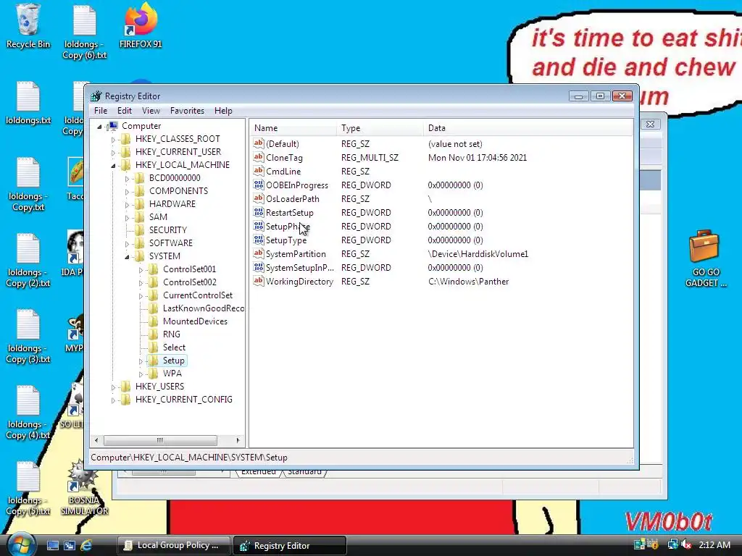
Task: Open the GO GO GADGET briefcase icon
Action: pyautogui.click(x=704, y=258)
